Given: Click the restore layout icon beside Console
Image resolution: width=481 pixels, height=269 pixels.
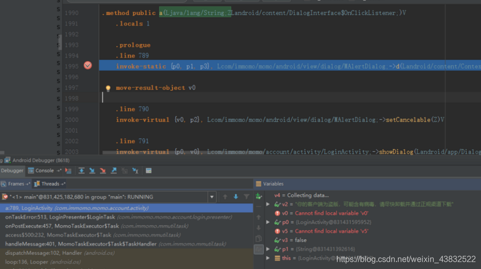Looking at the screenshot, I should coord(58,171).
